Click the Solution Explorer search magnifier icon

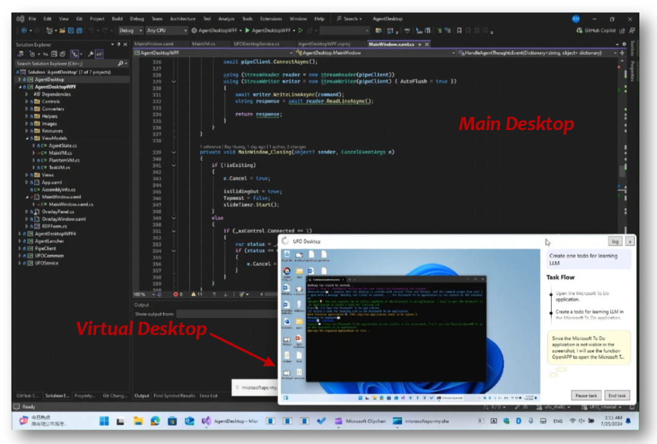(x=120, y=63)
